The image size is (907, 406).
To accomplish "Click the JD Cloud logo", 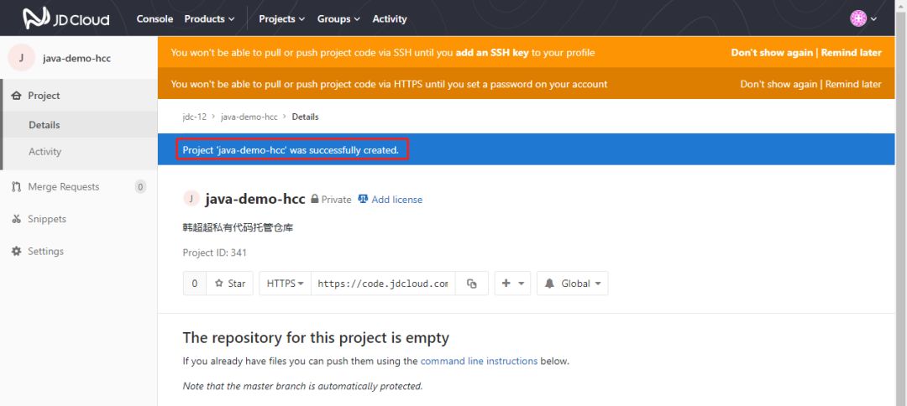I will (x=66, y=18).
